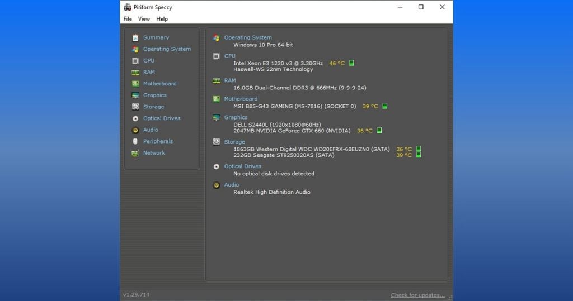Open the File menu
573x301 pixels.
[128, 19]
